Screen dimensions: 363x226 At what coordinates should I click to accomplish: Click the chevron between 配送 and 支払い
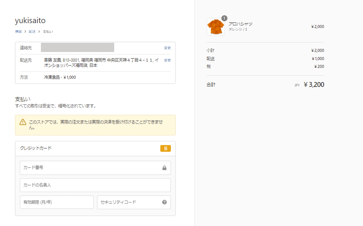[39, 31]
